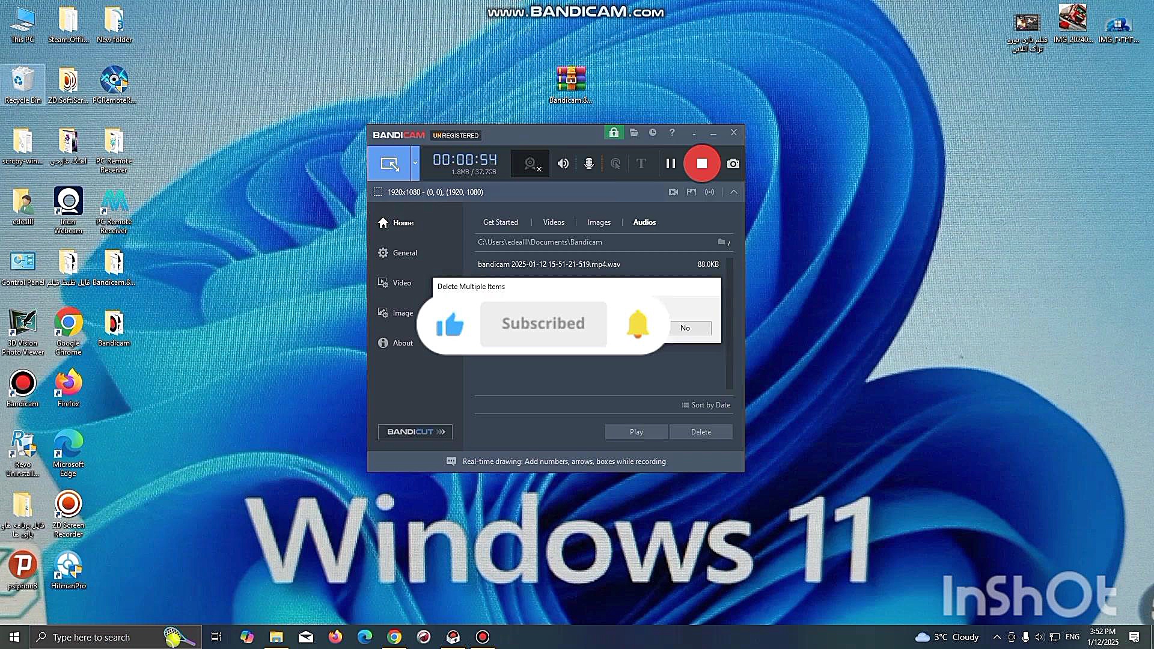1154x649 pixels.
Task: Open the Sort by Date option
Action: click(x=706, y=405)
